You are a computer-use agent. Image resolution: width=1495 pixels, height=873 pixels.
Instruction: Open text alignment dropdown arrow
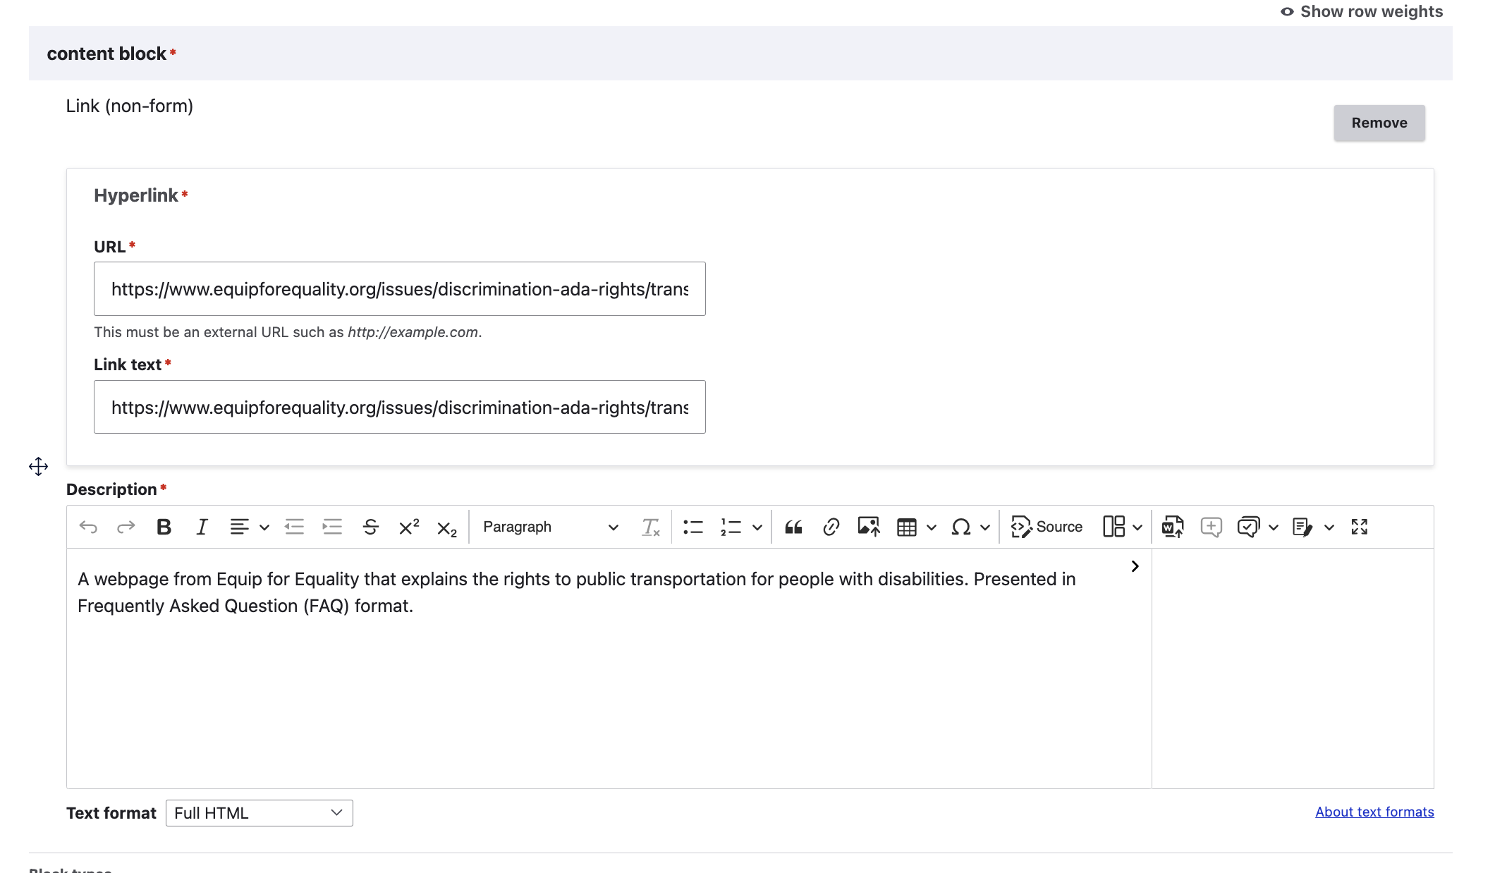264,527
